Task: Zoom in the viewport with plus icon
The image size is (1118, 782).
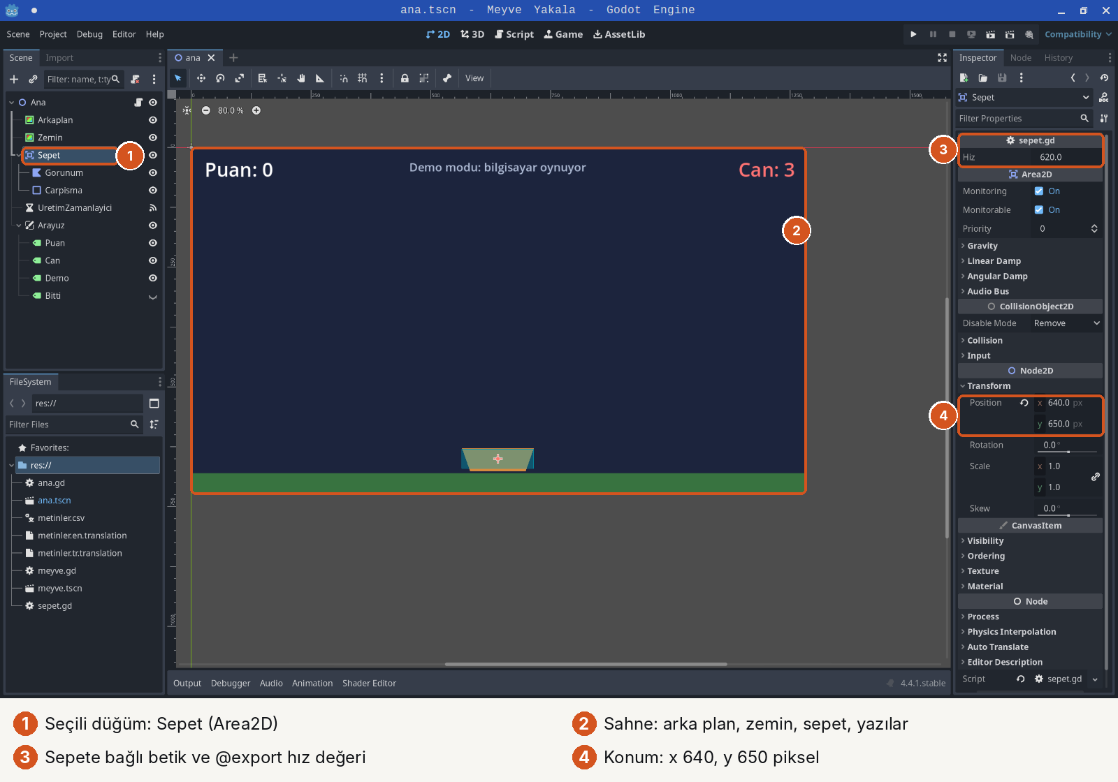Action: point(256,110)
